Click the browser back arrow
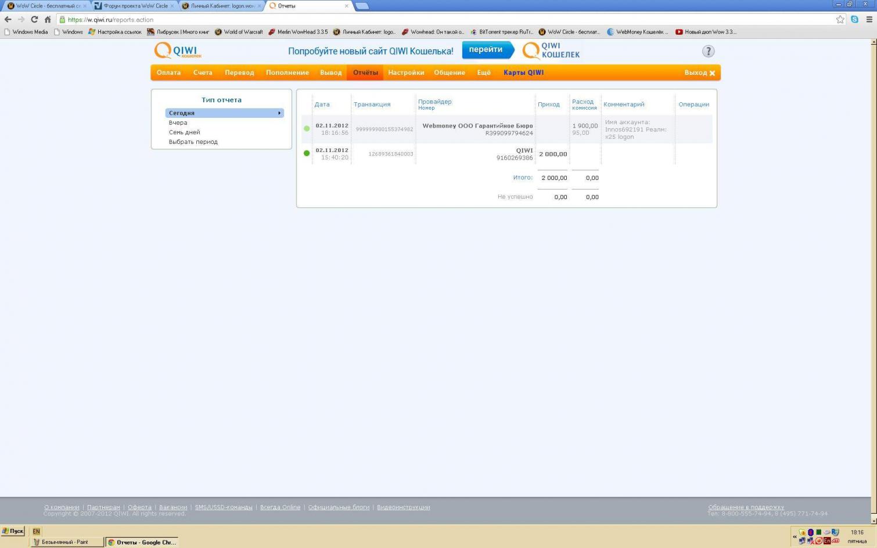Image resolution: width=877 pixels, height=548 pixels. click(x=8, y=19)
